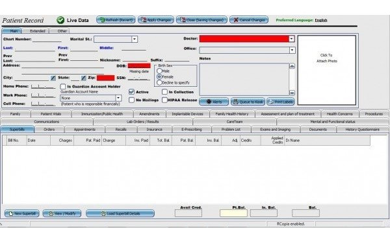Switch to the Extended tab
The height and width of the screenshot is (243, 390).
37,31
